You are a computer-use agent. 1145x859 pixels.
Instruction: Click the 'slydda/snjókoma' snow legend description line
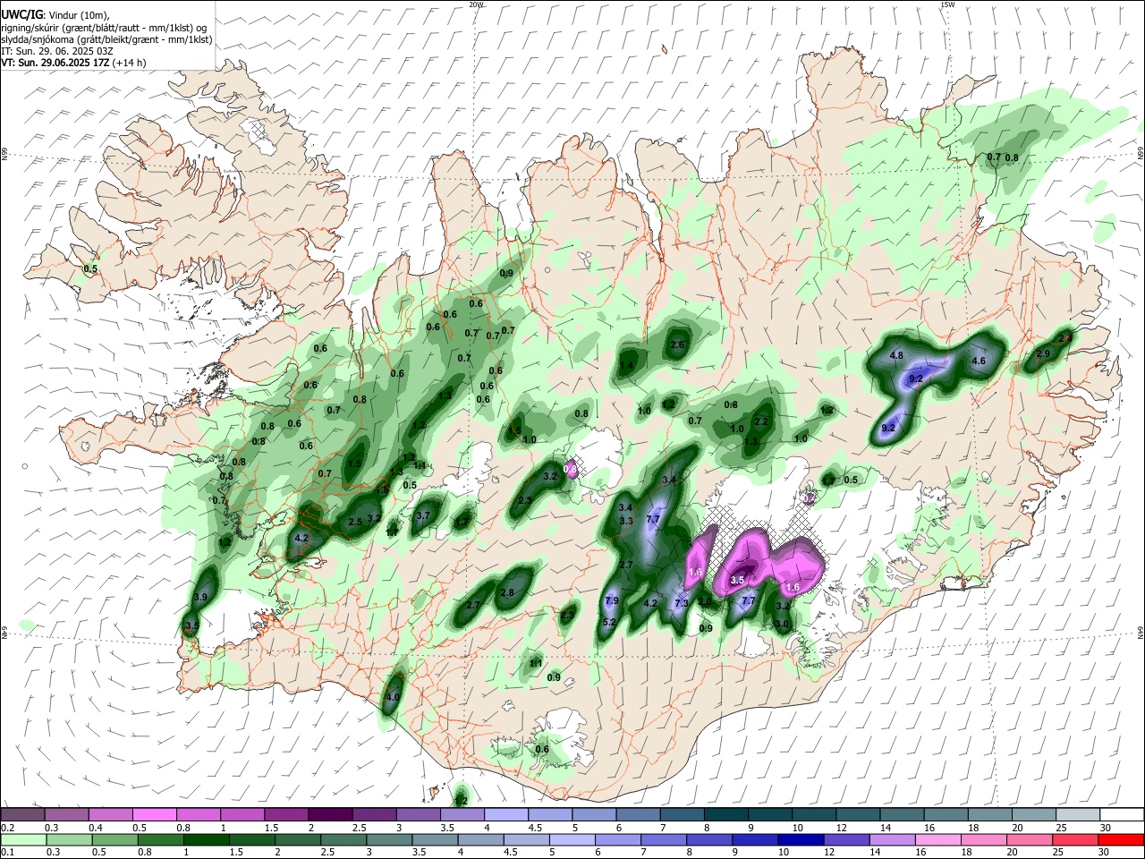[x=106, y=39]
